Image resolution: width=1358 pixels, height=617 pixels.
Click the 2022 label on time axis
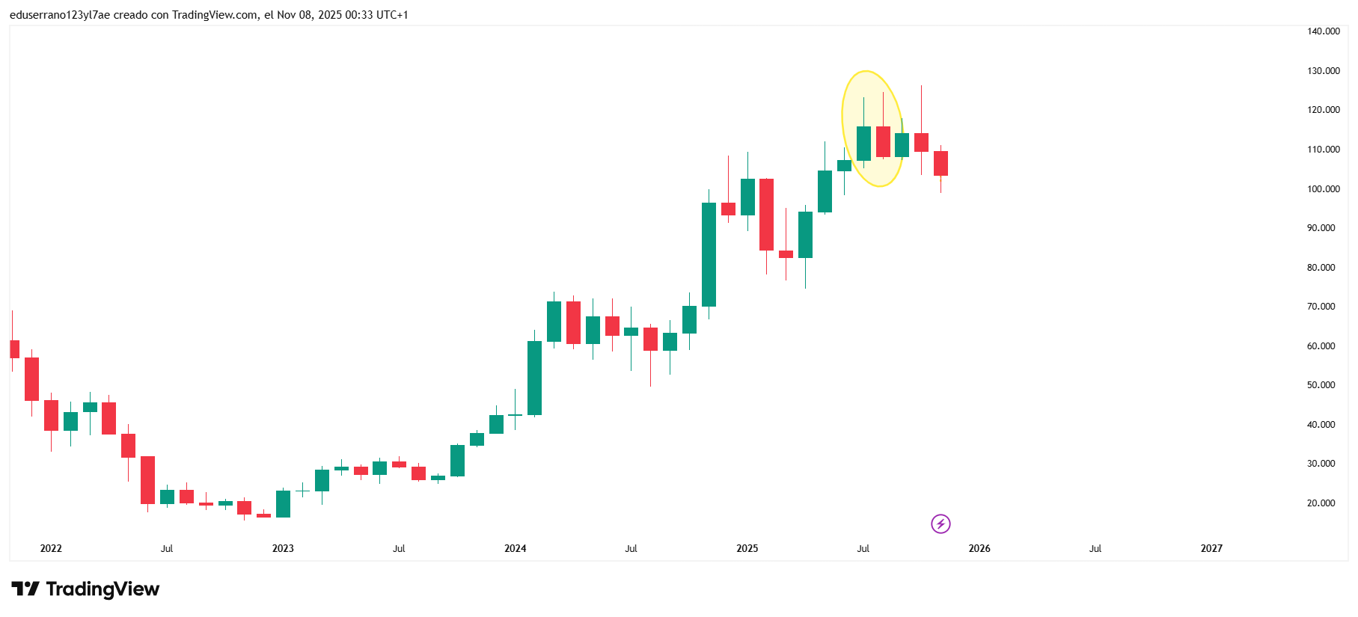point(51,548)
